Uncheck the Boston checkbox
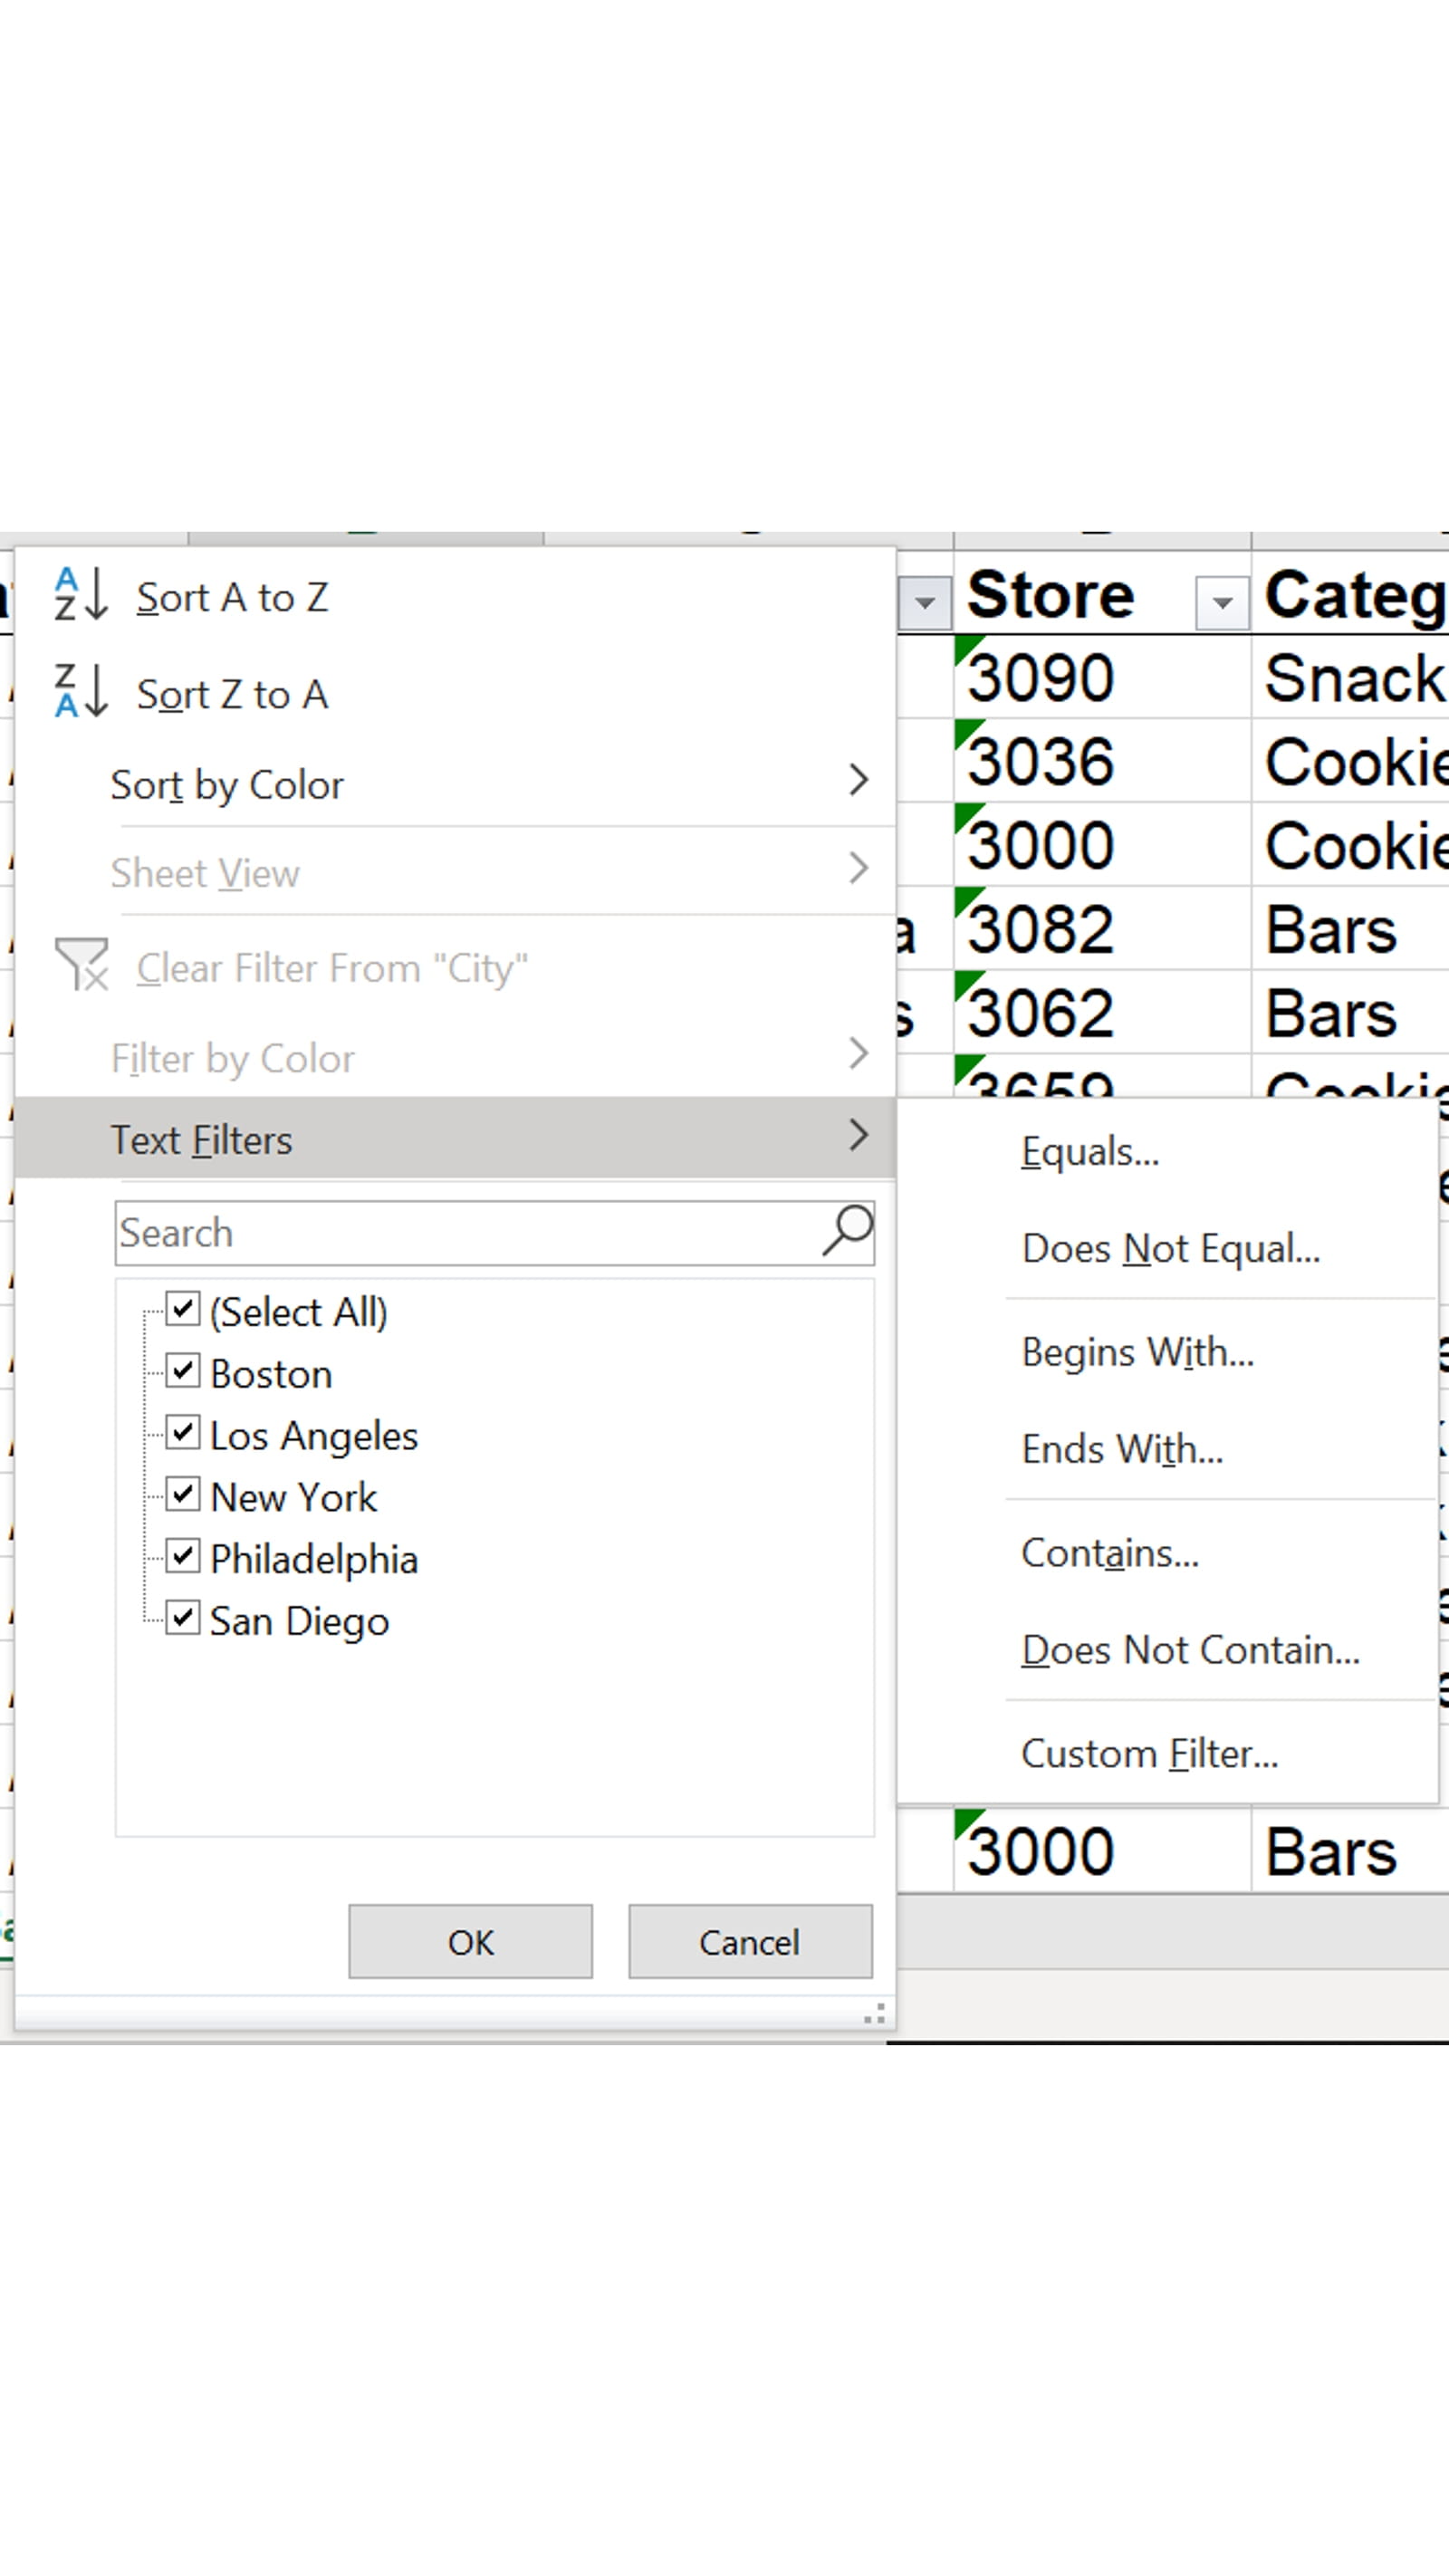This screenshot has height=2576, width=1449. point(182,1372)
